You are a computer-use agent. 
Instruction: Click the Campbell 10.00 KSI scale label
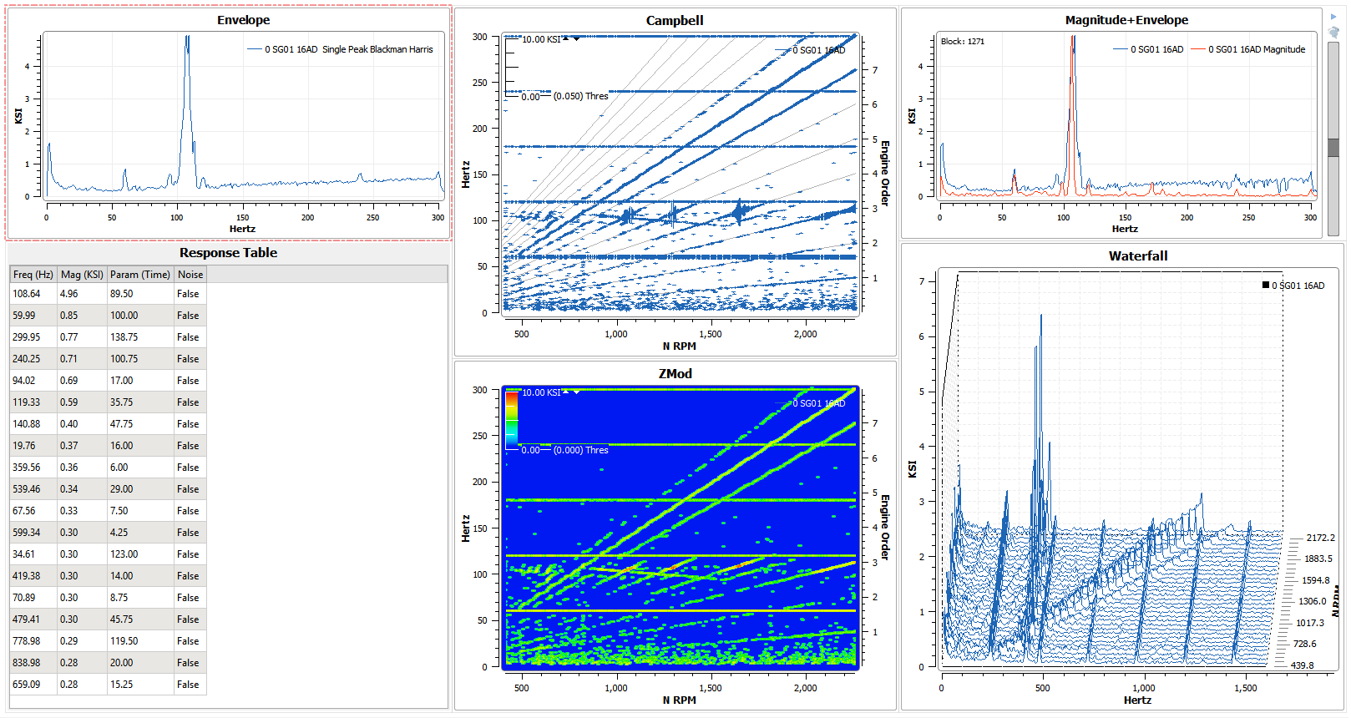tap(541, 39)
